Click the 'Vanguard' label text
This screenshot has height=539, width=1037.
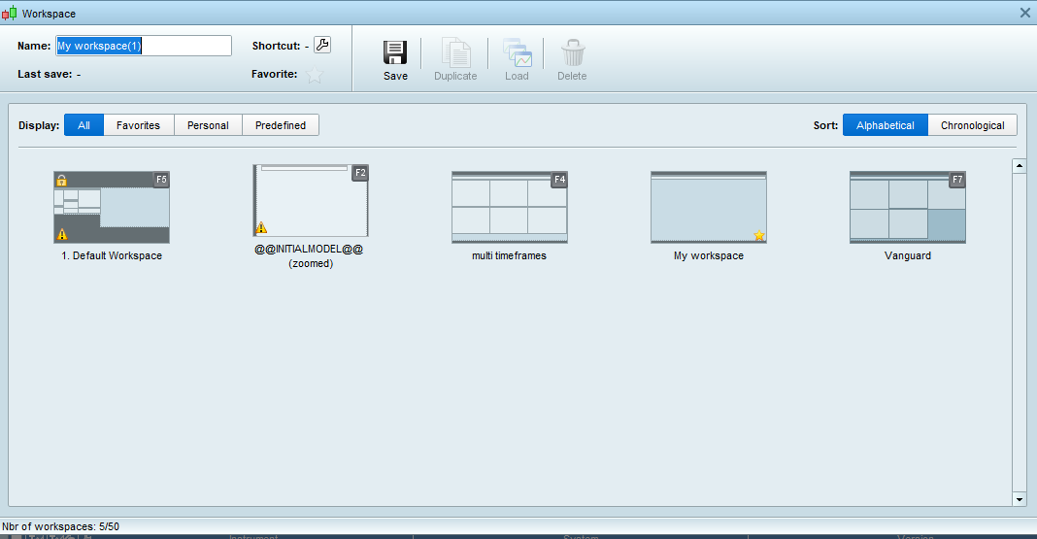point(907,256)
